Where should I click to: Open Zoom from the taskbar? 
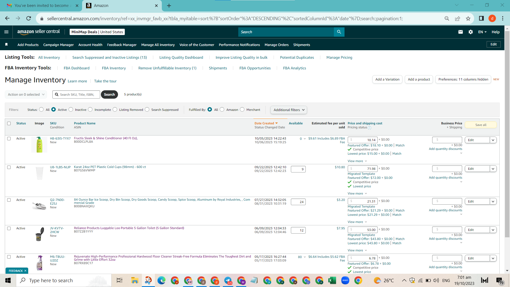click(345, 280)
